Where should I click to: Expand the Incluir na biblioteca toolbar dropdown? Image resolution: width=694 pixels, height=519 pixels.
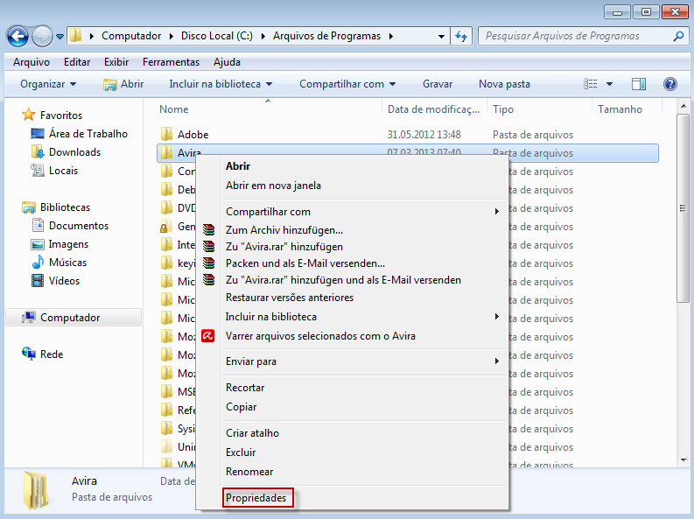coord(221,84)
